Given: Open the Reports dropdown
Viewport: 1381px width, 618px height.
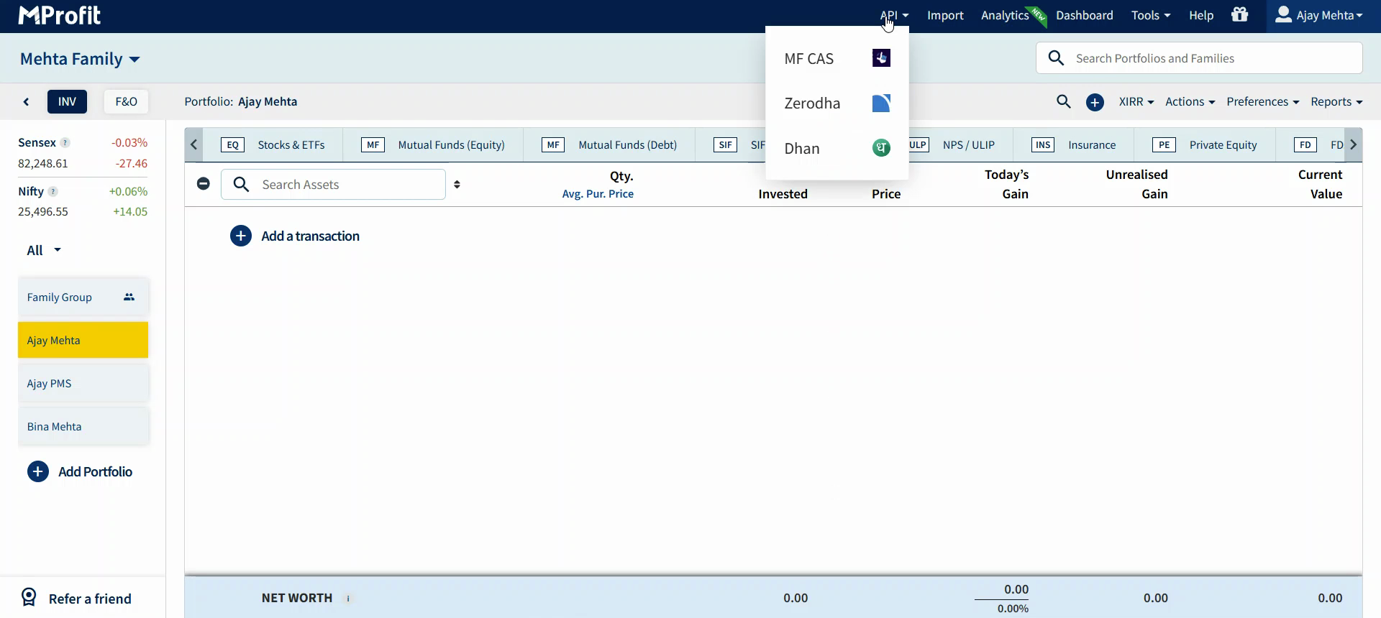Looking at the screenshot, I should (x=1336, y=102).
